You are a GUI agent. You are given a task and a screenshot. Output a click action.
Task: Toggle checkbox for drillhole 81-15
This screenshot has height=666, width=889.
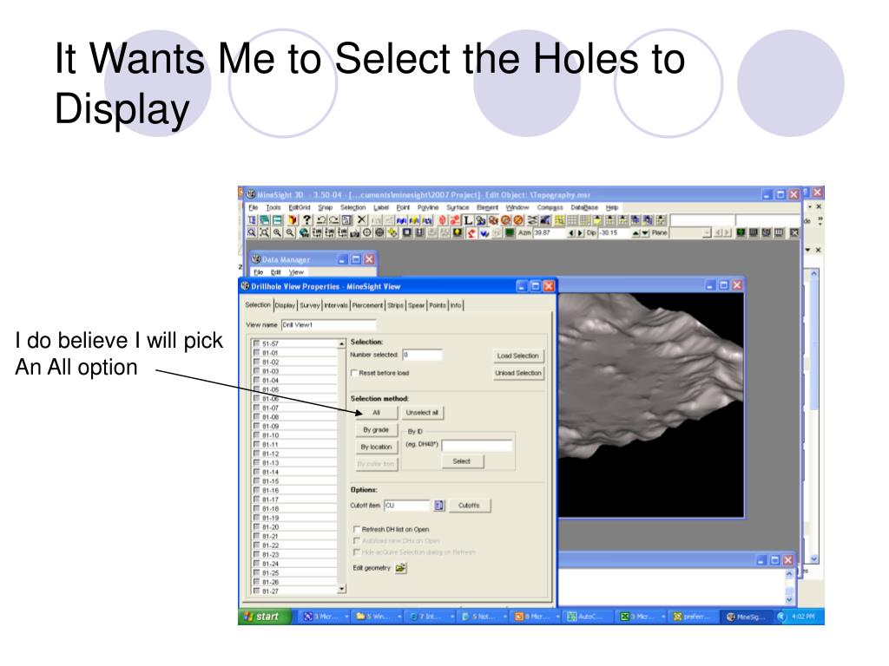[x=256, y=480]
